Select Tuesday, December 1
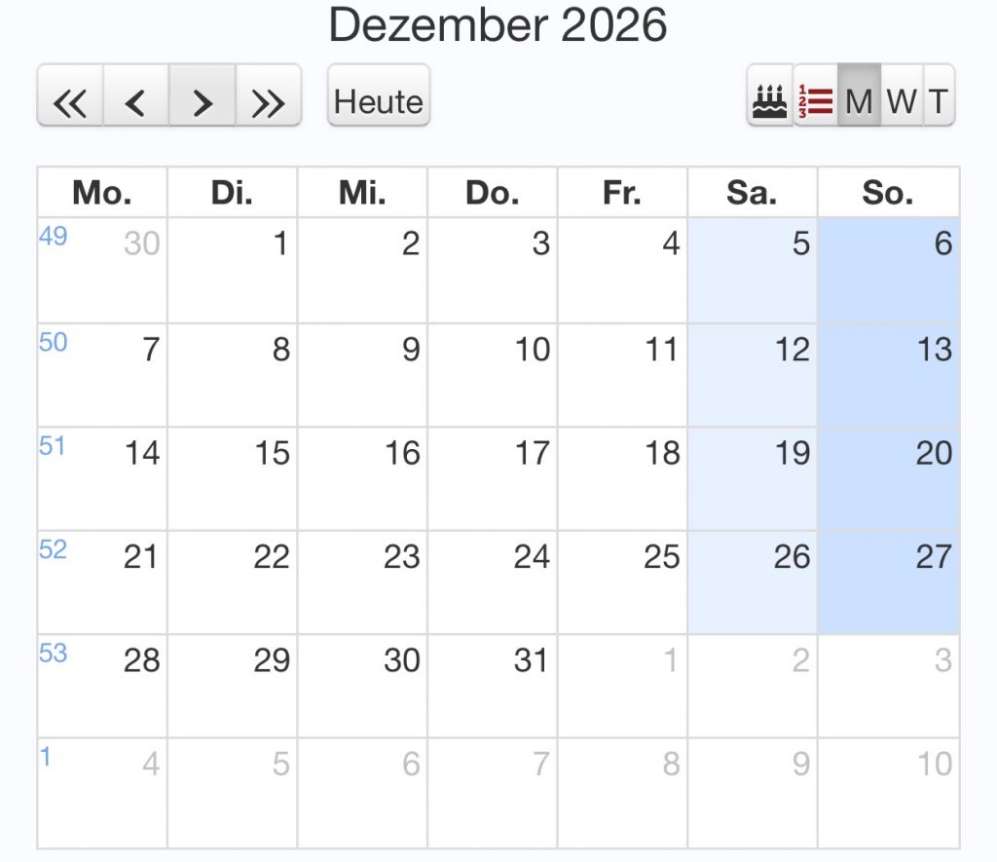Viewport: 997px width, 862px height. coord(233,270)
